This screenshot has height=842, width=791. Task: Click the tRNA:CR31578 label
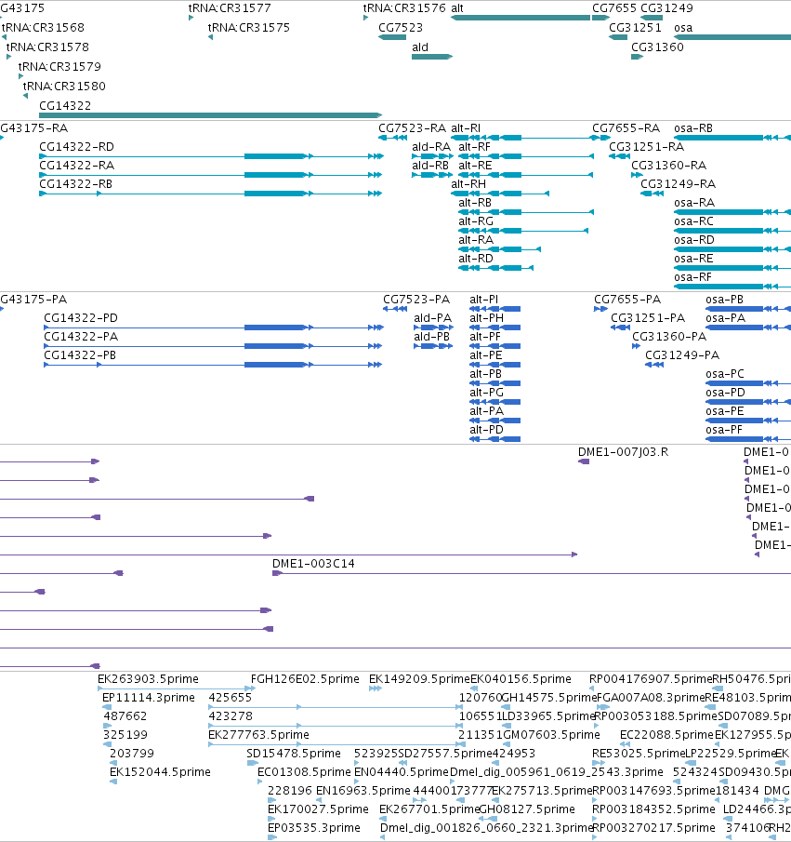[x=47, y=47]
